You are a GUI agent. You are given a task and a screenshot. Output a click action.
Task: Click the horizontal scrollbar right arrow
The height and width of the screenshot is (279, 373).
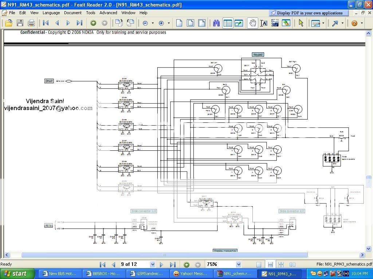362,255
